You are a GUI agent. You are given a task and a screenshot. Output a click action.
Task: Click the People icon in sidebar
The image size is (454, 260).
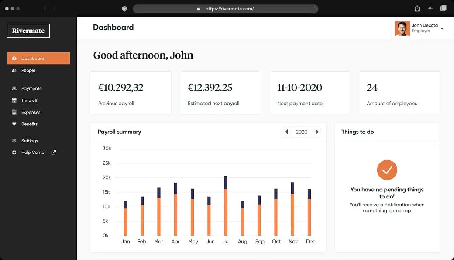14,70
